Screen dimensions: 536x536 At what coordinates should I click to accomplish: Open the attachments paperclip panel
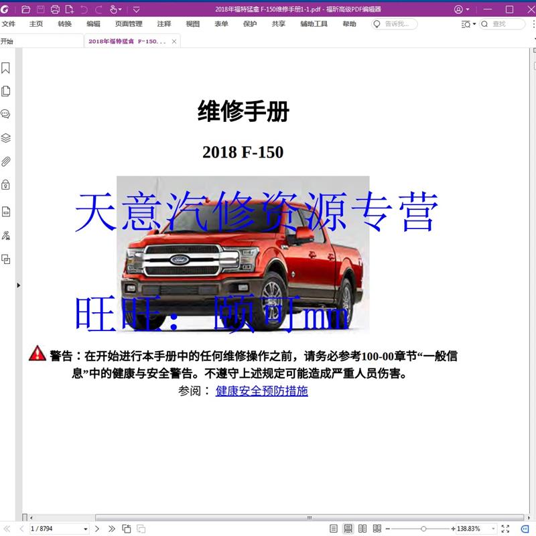(6, 161)
